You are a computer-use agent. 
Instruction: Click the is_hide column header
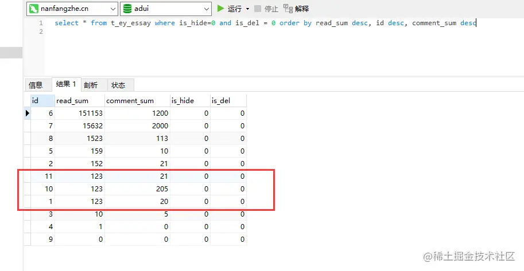tap(190, 100)
